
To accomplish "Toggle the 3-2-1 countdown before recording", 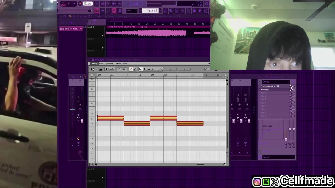I will pyautogui.click(x=108, y=4).
